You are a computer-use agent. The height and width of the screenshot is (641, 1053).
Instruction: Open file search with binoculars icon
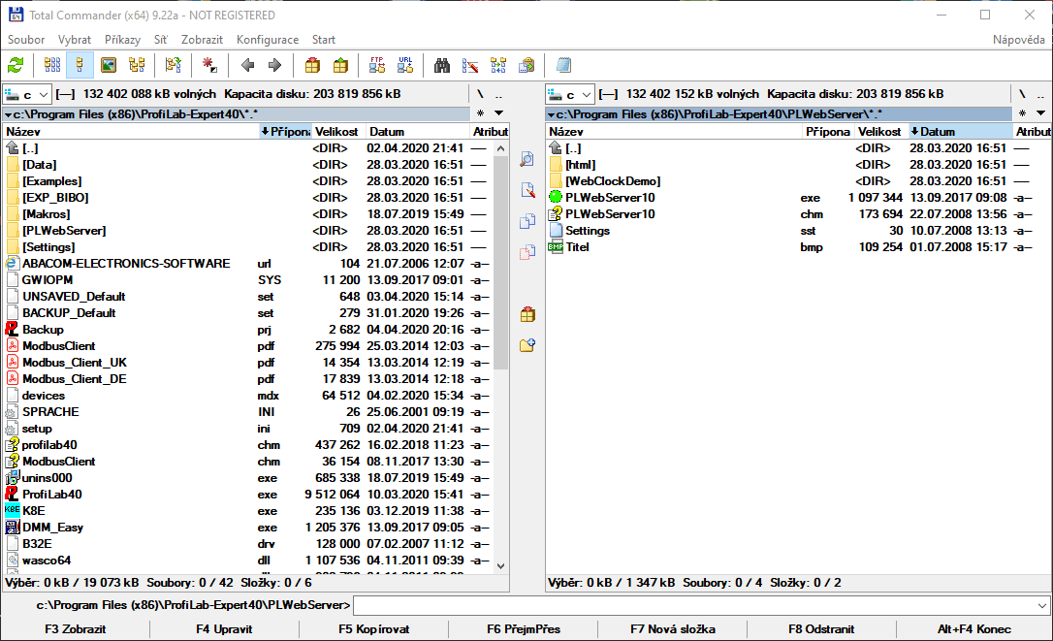tap(442, 66)
